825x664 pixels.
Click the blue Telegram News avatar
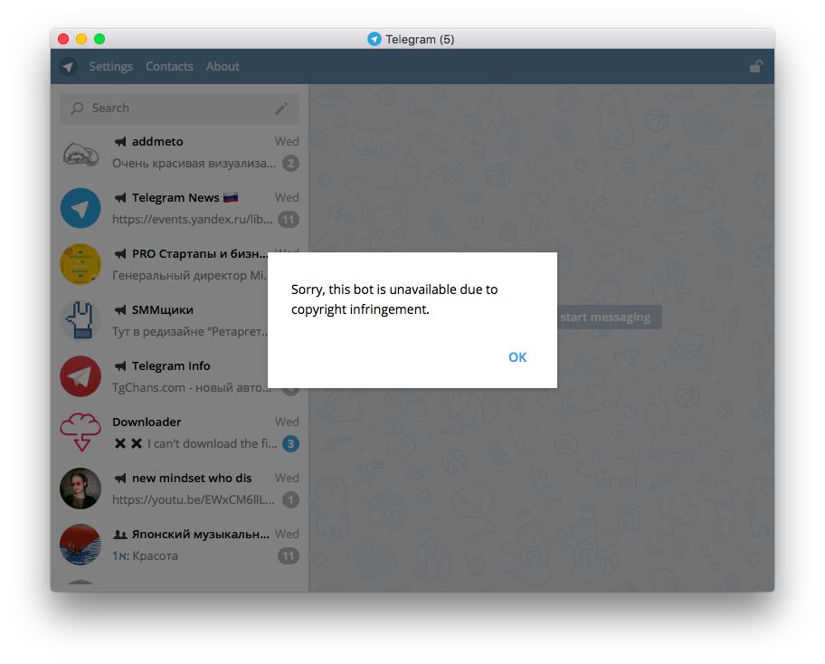click(x=81, y=208)
